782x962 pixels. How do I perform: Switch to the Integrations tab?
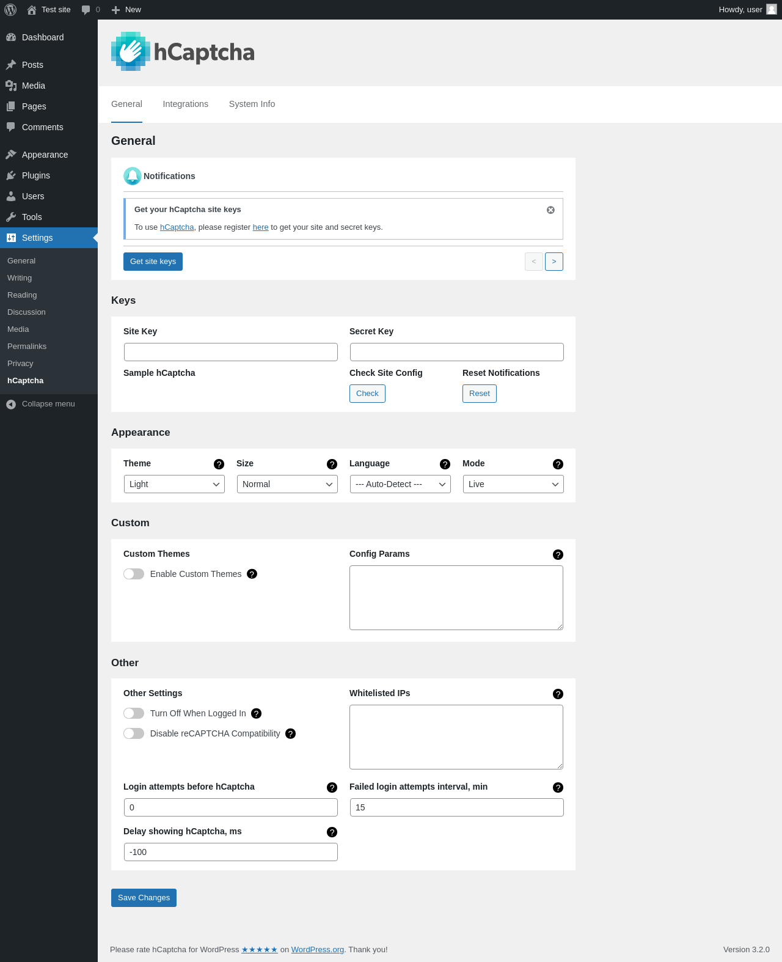[x=186, y=104]
